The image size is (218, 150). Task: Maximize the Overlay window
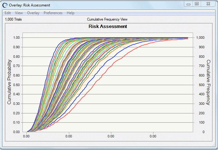(x=196, y=4)
